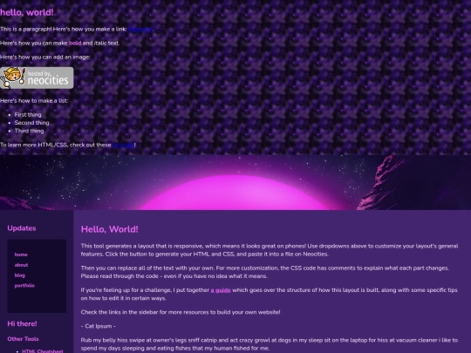This screenshot has width=471, height=353.
Task: Click the 'Hi there!' sidebar heading
Action: [x=22, y=323]
